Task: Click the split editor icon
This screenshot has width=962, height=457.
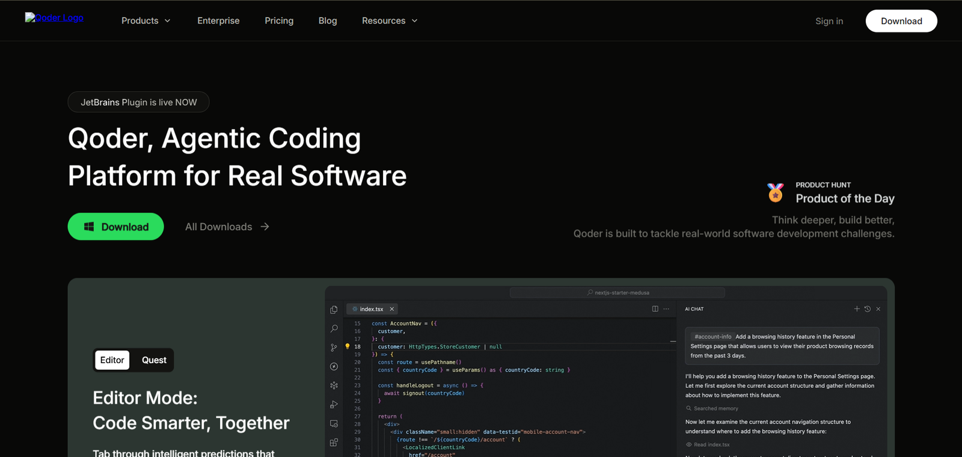Action: point(655,309)
